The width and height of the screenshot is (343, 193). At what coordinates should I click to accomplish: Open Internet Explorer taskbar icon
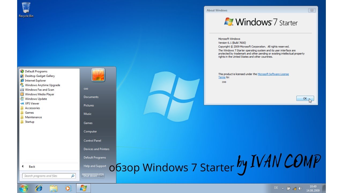[39, 188]
